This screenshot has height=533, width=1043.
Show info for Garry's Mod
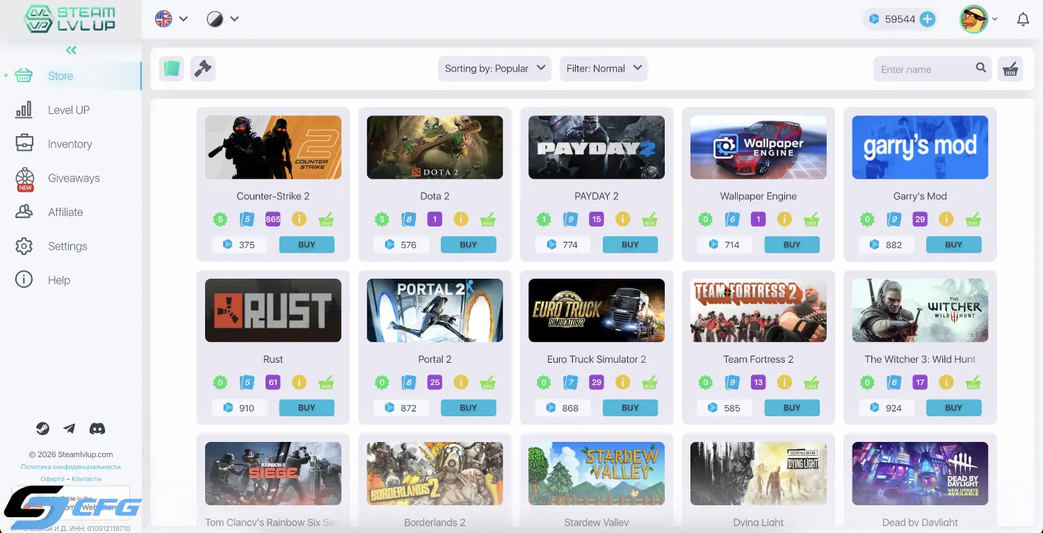[946, 220]
